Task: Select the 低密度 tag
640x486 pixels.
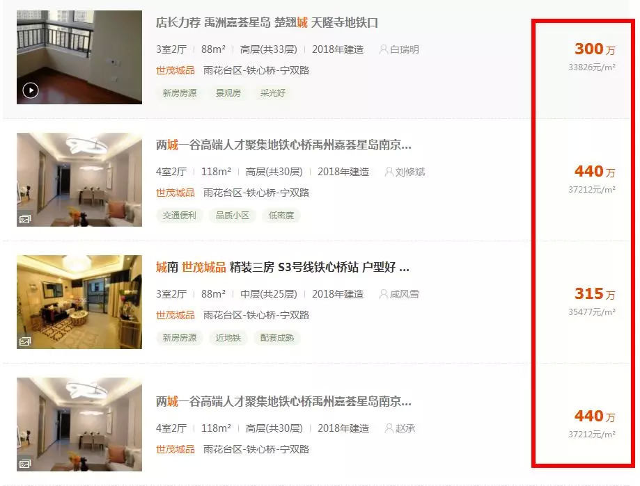Action: coord(281,215)
